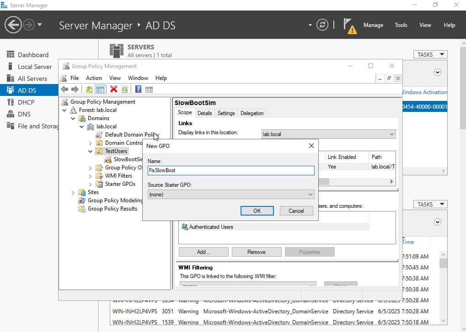
Task: Select DHCP in Server Manager sidebar
Action: click(26, 102)
